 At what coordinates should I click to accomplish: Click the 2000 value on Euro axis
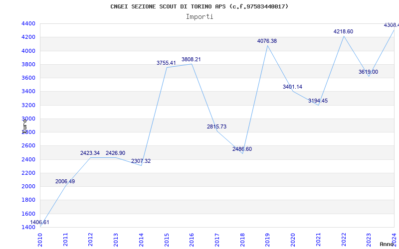(x=28, y=186)
